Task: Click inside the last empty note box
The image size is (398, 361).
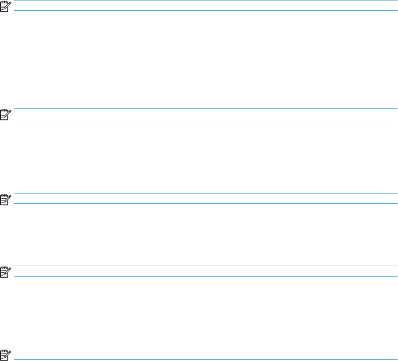Action: [206, 354]
